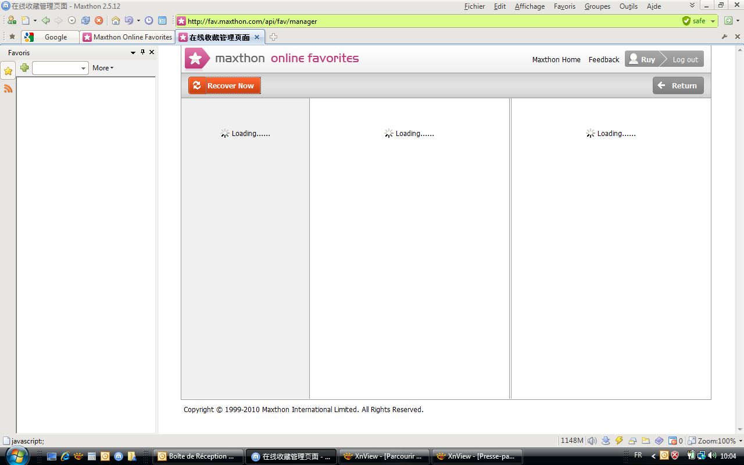This screenshot has width=744, height=465.
Task: Open the address bar dropdown arrow
Action: coord(713,21)
